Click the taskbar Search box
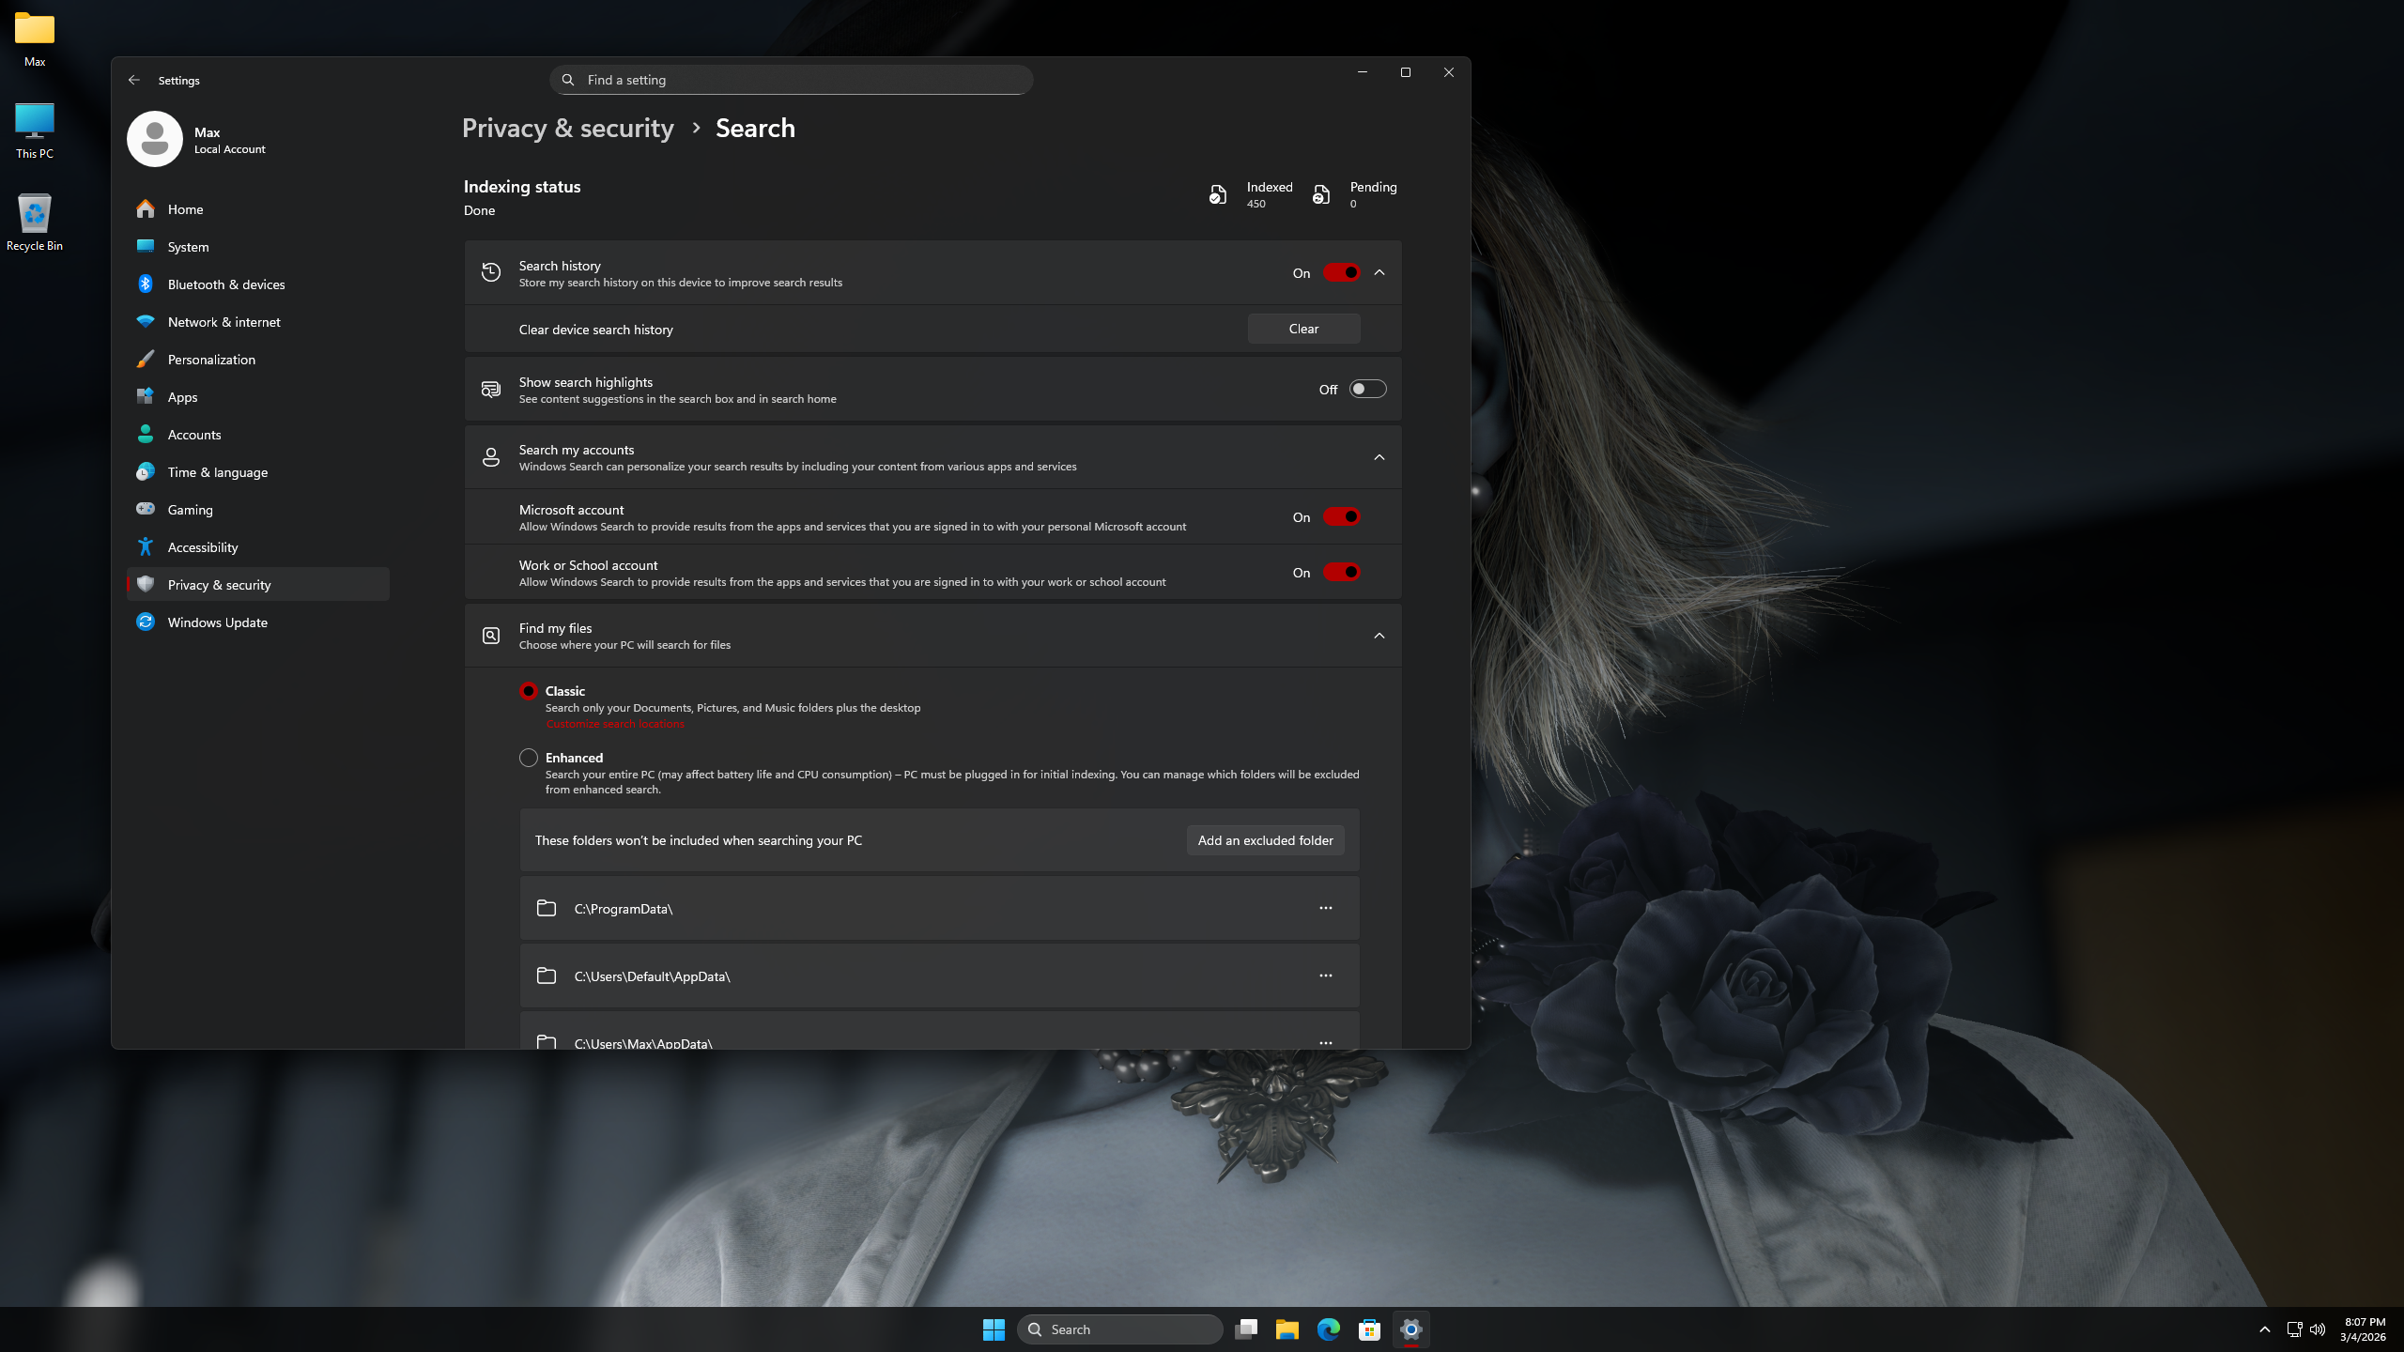2404x1352 pixels. [x=1120, y=1329]
